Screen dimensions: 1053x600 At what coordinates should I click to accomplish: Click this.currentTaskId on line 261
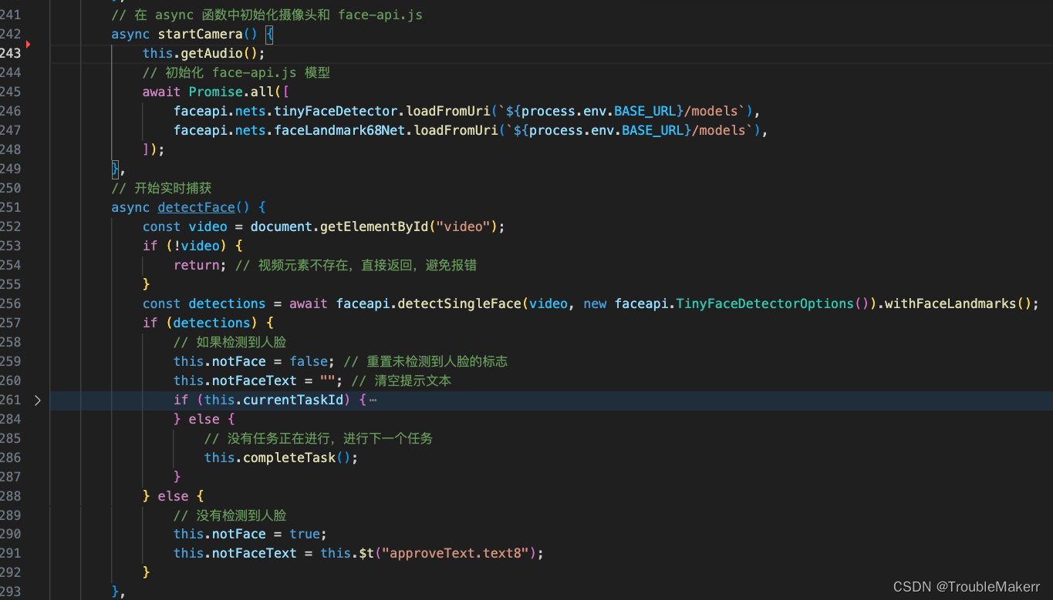(273, 400)
